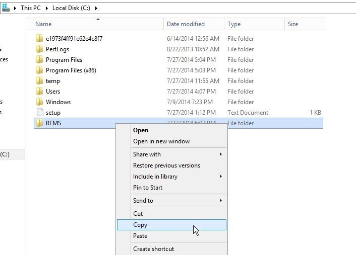Viewport: 356px width, 255px height.
Task: Click the setup text document icon
Action: tap(40, 113)
